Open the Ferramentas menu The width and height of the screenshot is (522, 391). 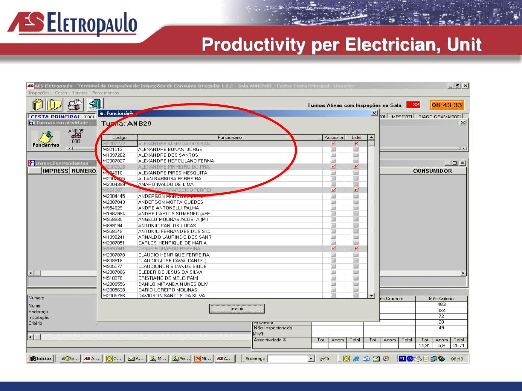click(x=106, y=93)
